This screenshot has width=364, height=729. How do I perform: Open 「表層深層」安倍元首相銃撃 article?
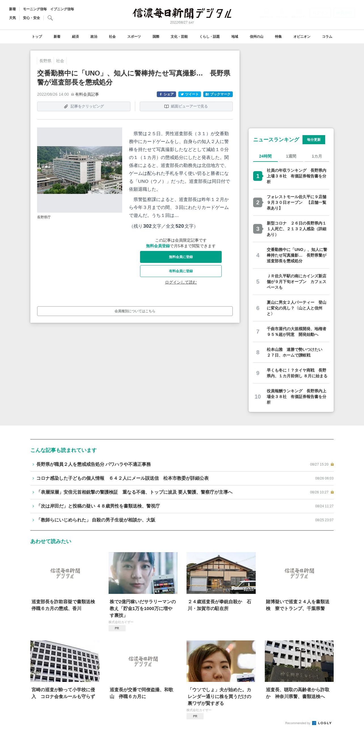tap(134, 492)
